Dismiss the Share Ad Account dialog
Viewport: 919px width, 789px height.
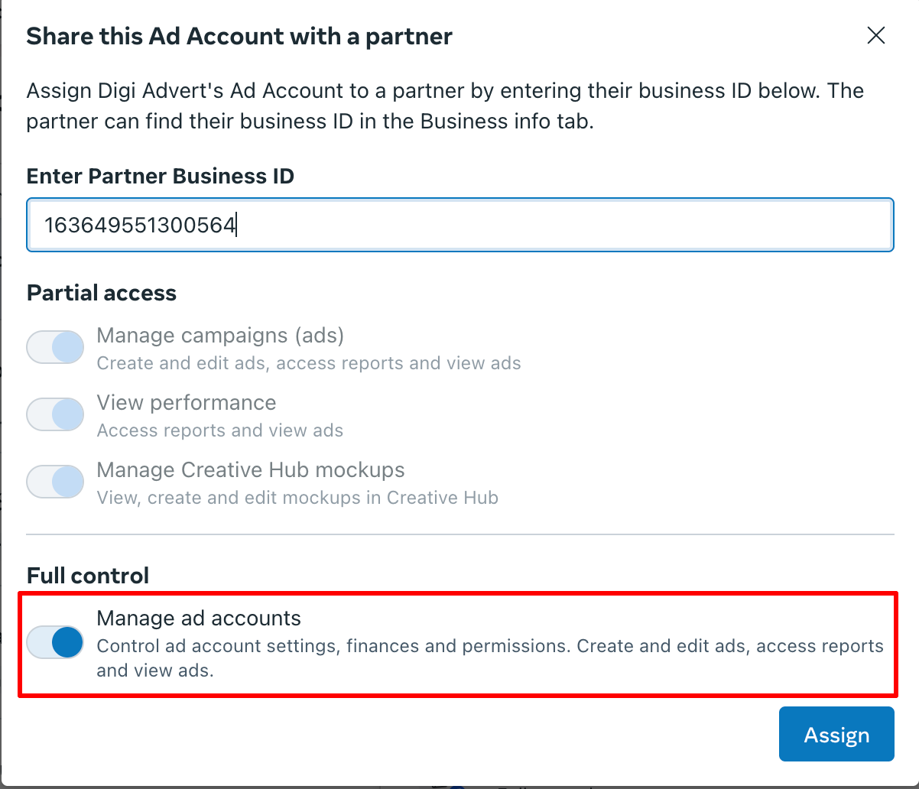[x=875, y=35]
